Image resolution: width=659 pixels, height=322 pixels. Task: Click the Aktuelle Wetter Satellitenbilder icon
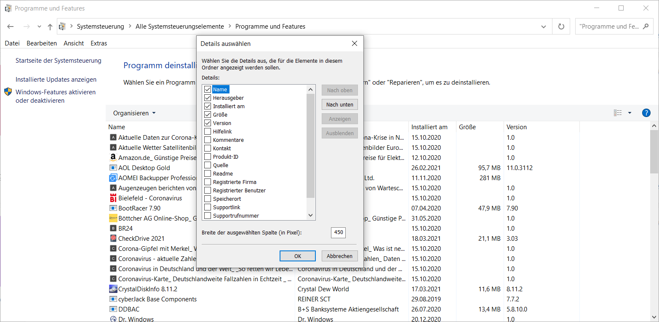pyautogui.click(x=113, y=148)
